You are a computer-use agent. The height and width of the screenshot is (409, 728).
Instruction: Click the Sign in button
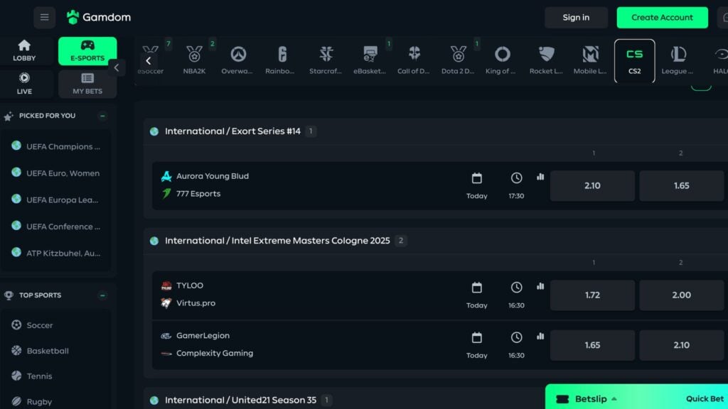click(x=576, y=18)
